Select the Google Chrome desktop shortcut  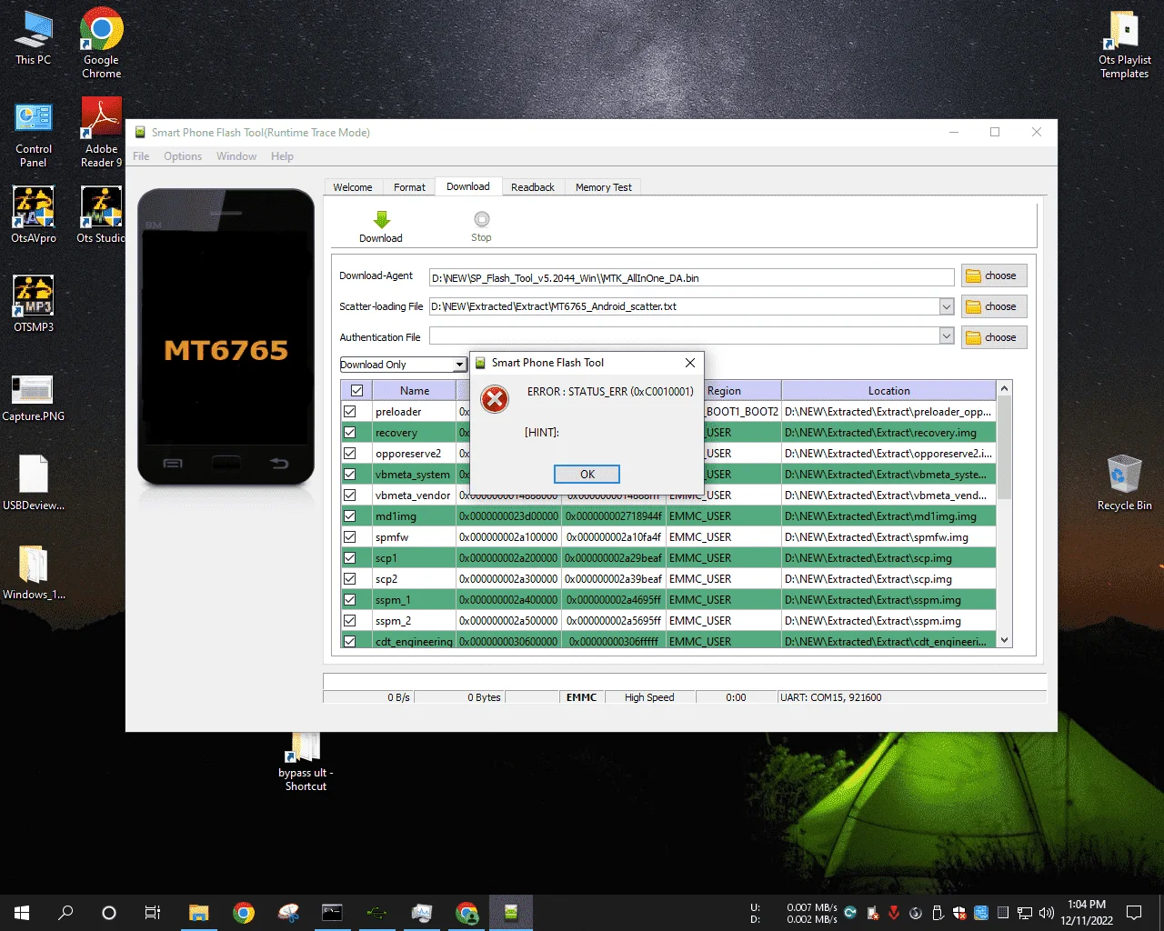point(102,43)
